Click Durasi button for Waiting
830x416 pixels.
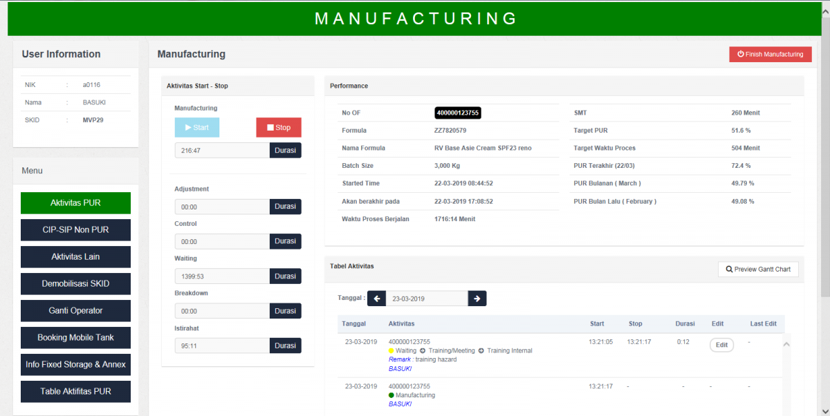pyautogui.click(x=286, y=276)
